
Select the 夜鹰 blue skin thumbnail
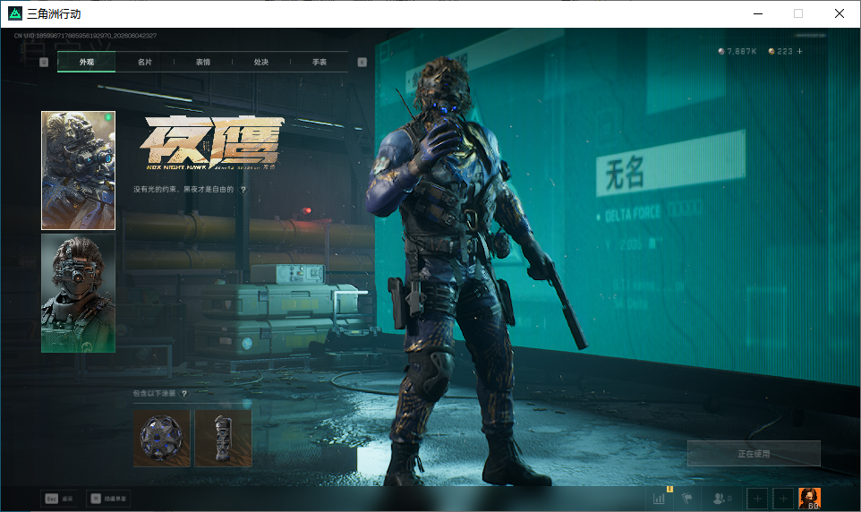[78, 170]
